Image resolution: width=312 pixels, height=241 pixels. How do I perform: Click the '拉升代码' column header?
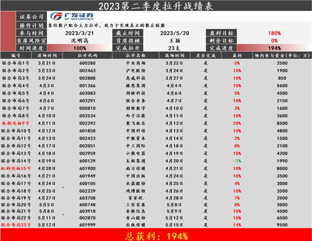pyautogui.click(x=87, y=55)
